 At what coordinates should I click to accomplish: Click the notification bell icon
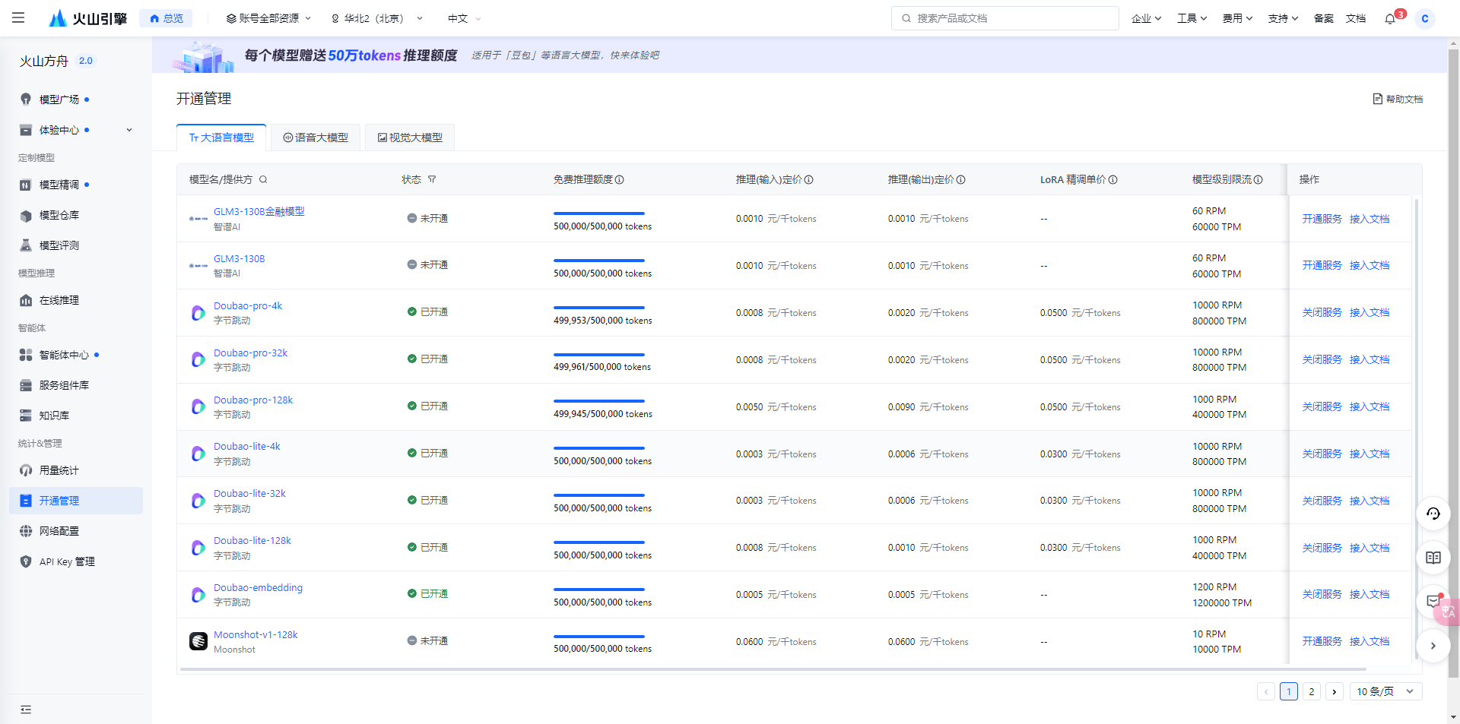pyautogui.click(x=1390, y=18)
